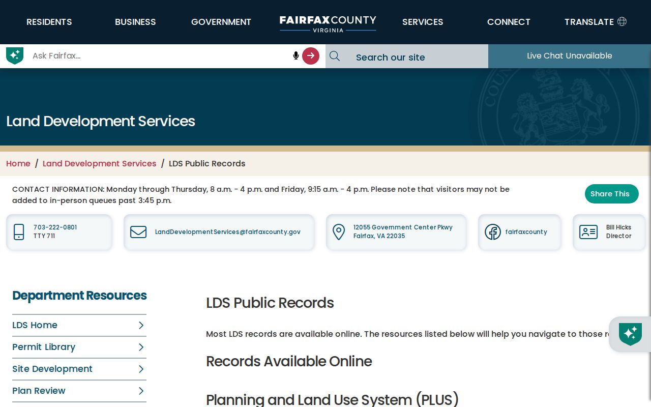Click the globe icon beside Translate
The height and width of the screenshot is (407, 651).
(622, 21)
